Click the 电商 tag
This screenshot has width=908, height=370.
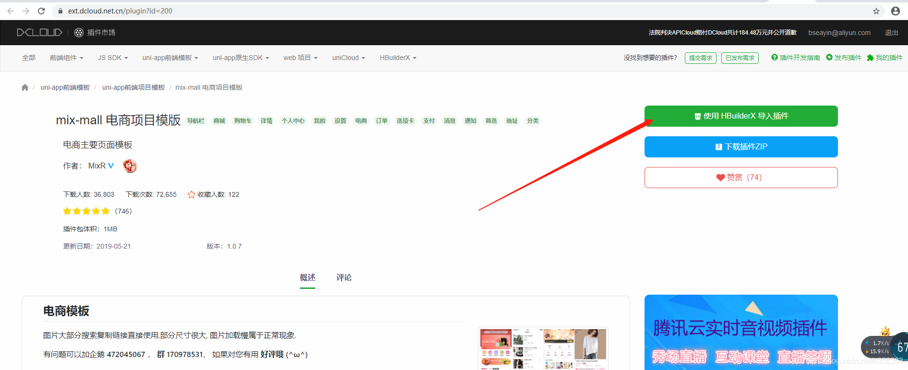[x=361, y=121]
